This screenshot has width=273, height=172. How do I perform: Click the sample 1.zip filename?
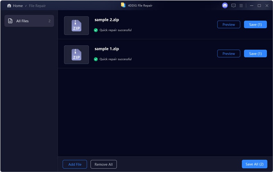click(107, 49)
